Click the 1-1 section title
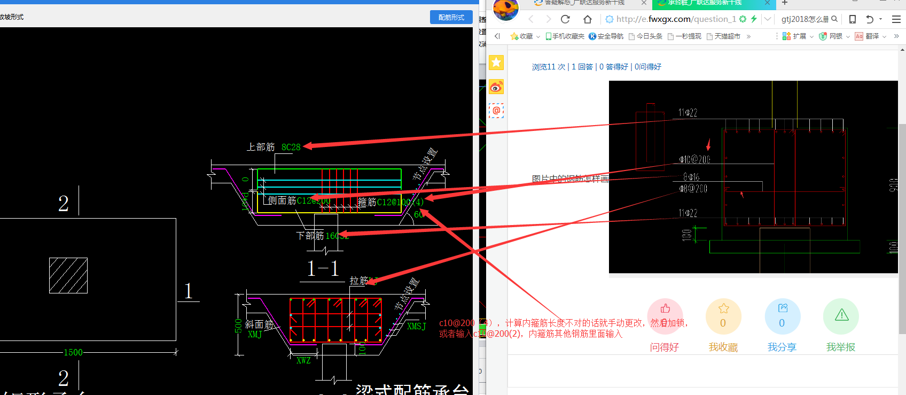This screenshot has width=906, height=395. click(323, 268)
